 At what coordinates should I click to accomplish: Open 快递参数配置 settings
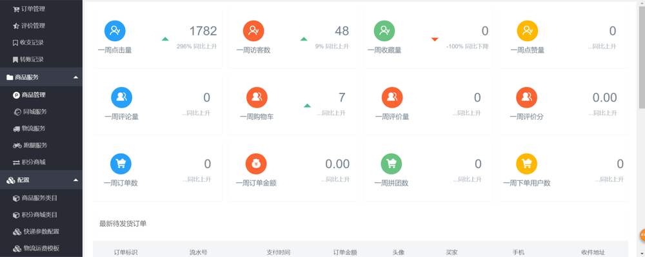(41, 232)
